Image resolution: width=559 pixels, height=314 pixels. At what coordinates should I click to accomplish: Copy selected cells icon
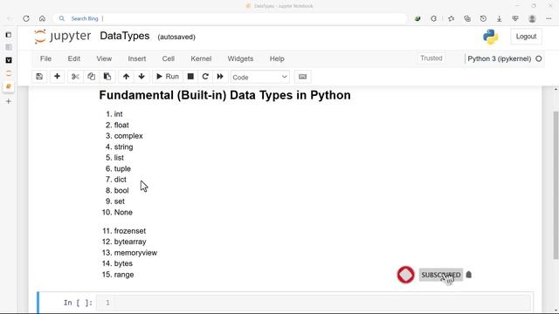click(x=91, y=77)
